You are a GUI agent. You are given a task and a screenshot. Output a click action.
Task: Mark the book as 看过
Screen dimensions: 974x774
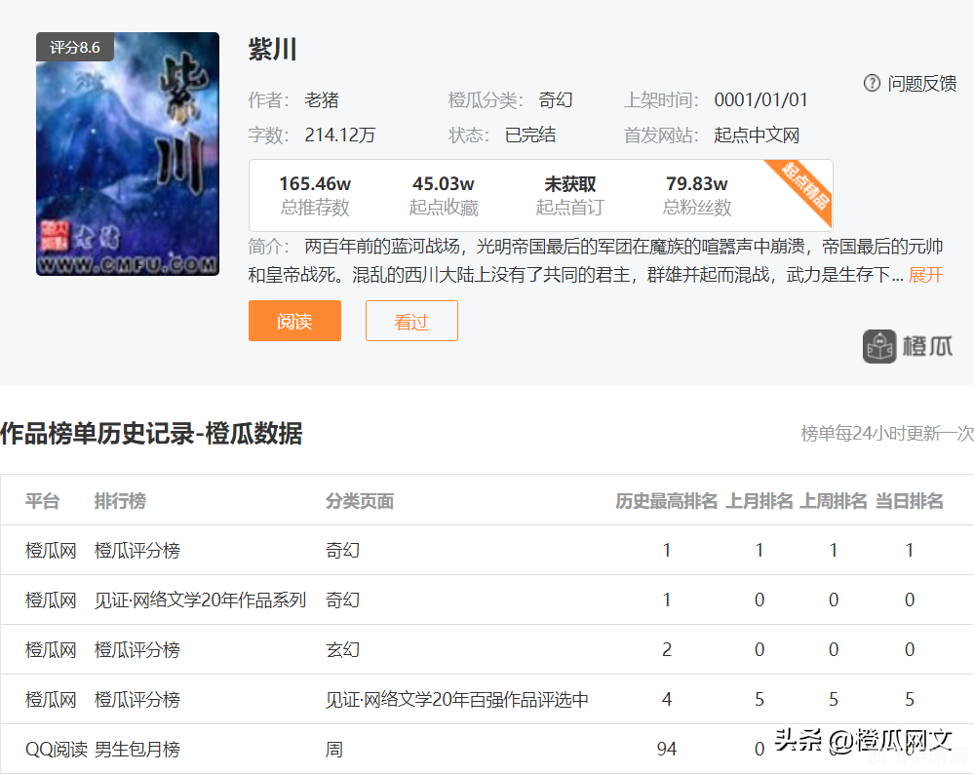[410, 320]
